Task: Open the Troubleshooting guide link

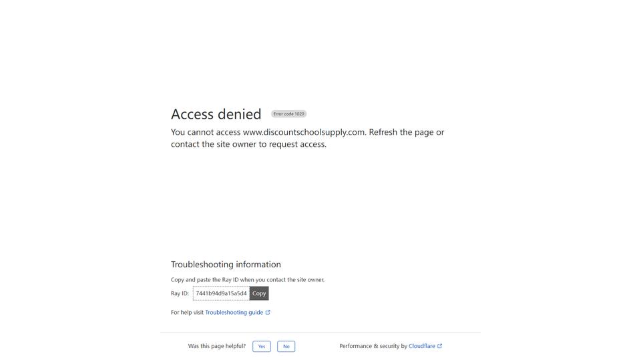Action: [x=234, y=313]
